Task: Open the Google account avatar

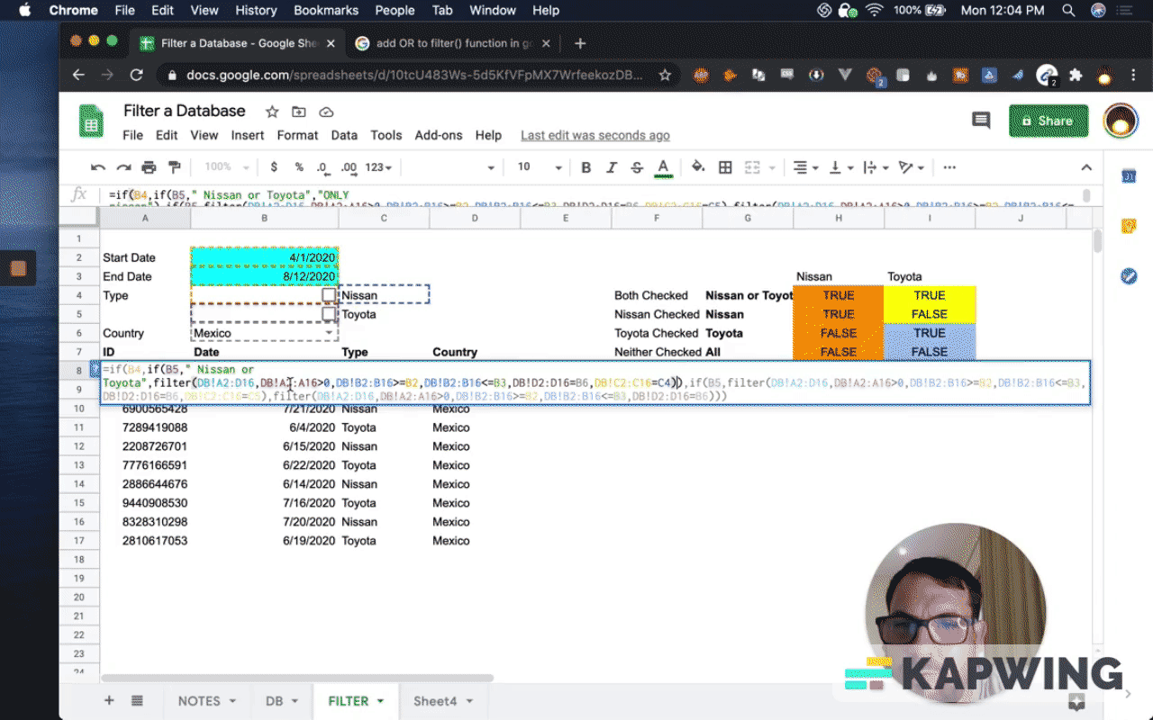Action: (x=1121, y=121)
